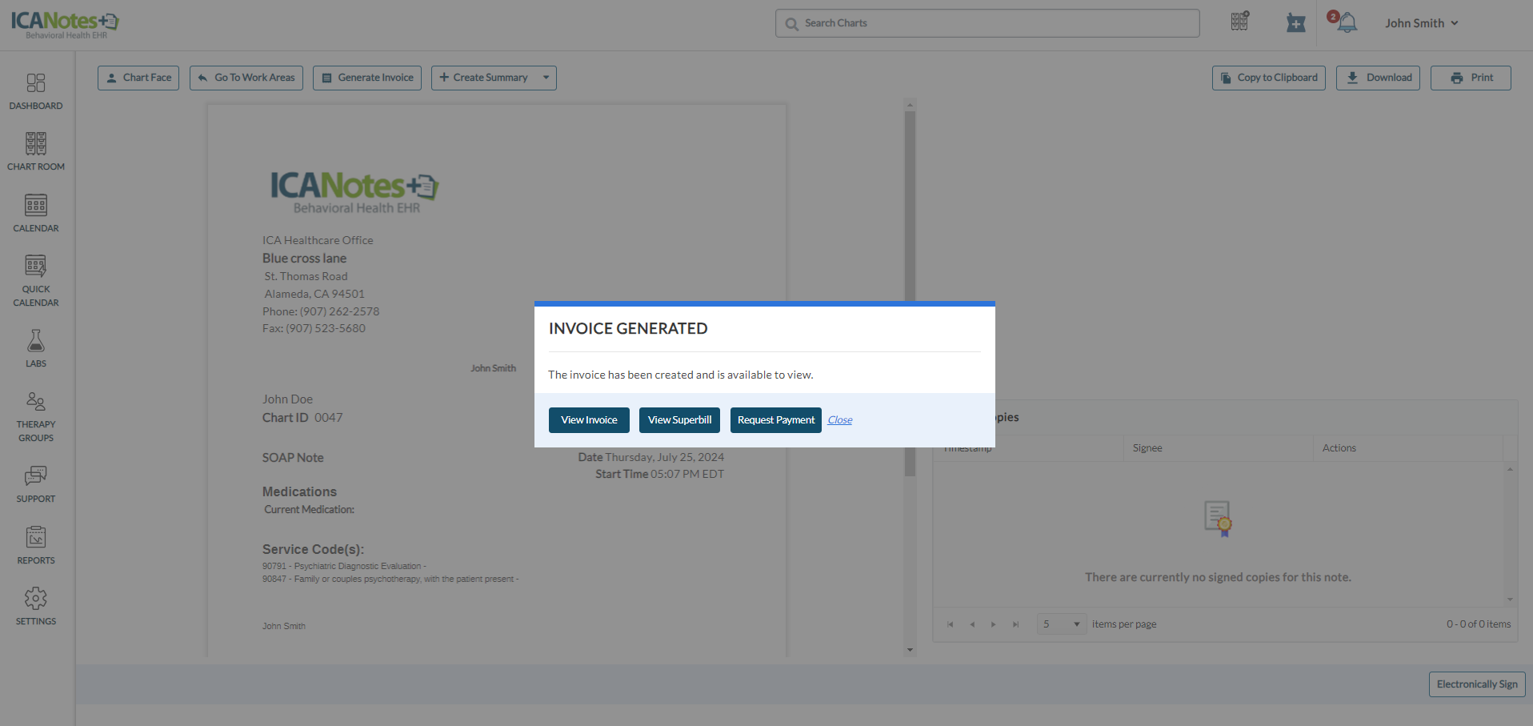Viewport: 1533px width, 726px height.
Task: Open the Settings gear in the sidebar
Action: (36, 606)
